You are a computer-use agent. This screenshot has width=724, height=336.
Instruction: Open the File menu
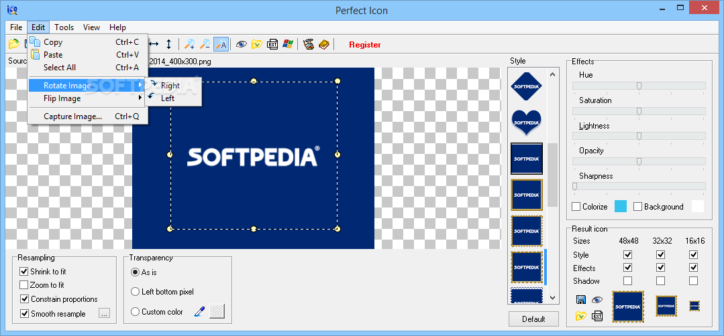point(16,27)
